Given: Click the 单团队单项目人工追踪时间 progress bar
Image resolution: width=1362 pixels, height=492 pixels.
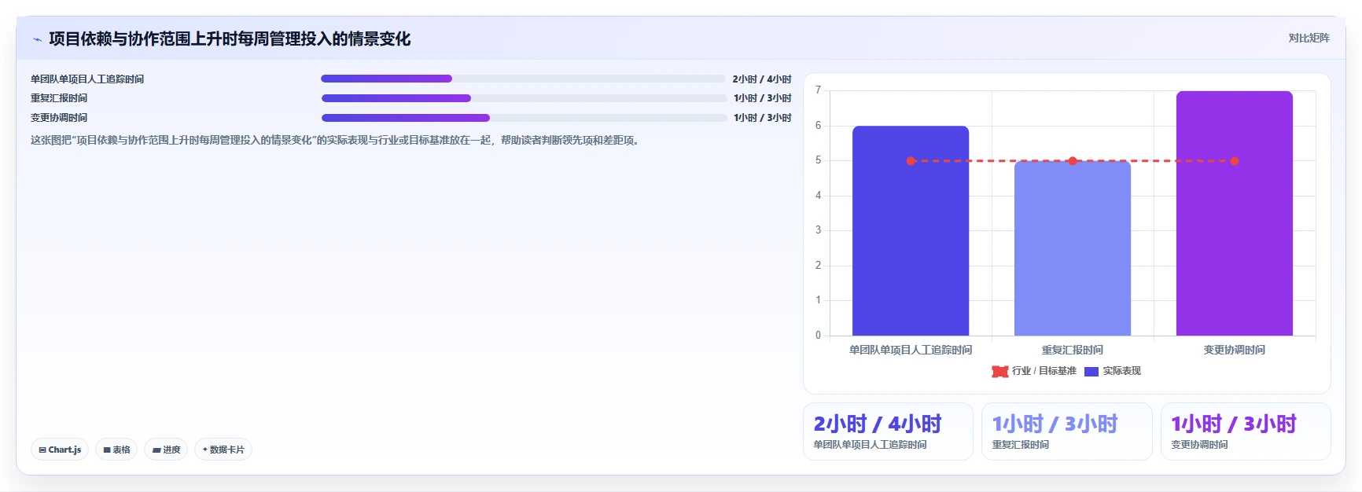Looking at the screenshot, I should 523,79.
